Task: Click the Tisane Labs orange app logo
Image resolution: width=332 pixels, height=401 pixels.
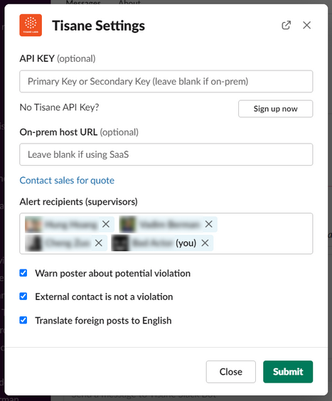Action: click(31, 25)
